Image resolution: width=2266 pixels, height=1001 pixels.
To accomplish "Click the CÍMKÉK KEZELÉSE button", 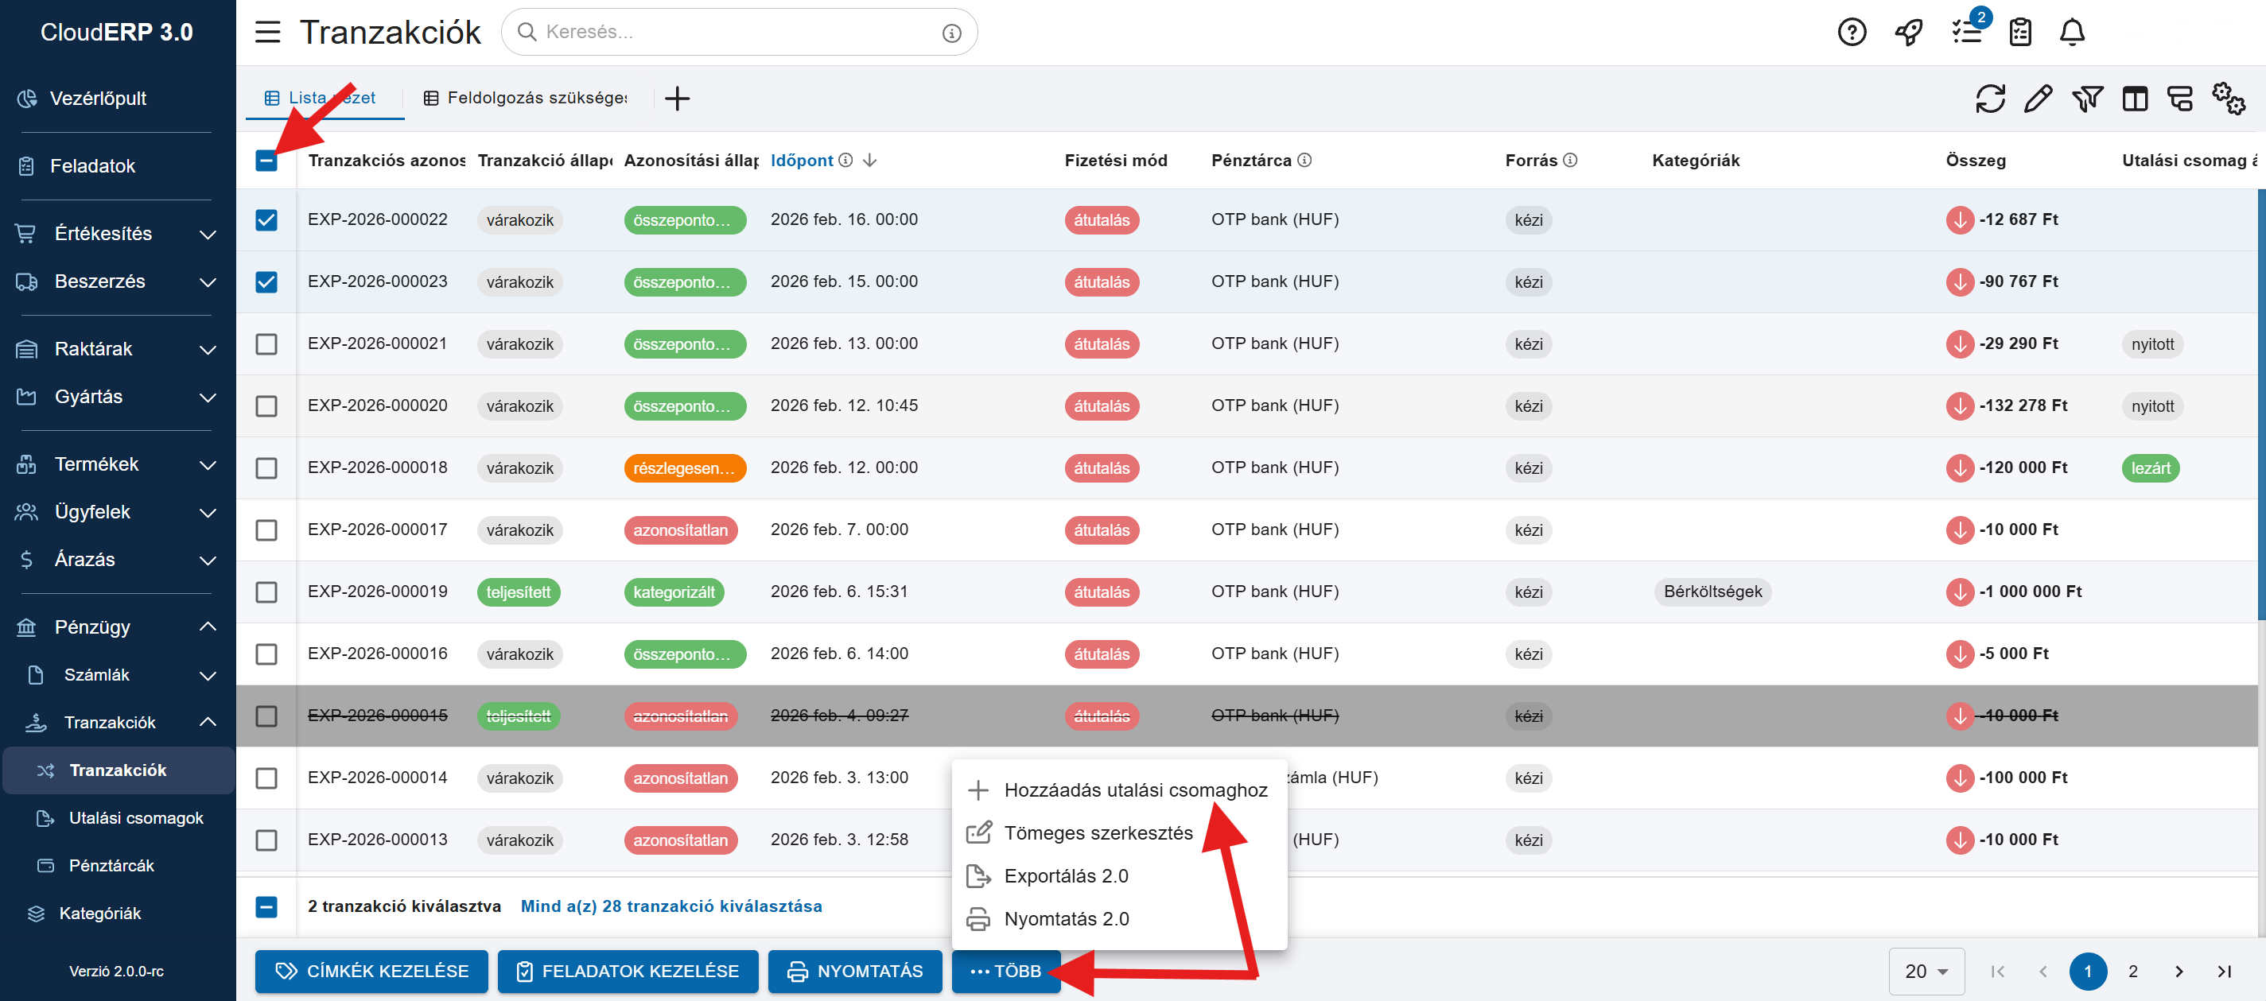I will click(371, 971).
